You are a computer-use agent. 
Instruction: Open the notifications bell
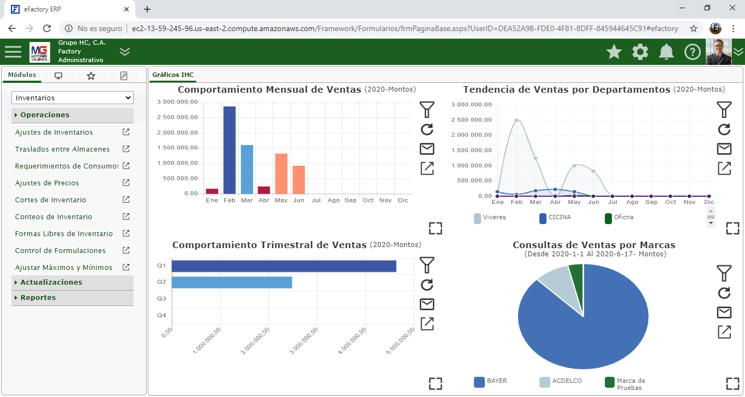coord(666,52)
